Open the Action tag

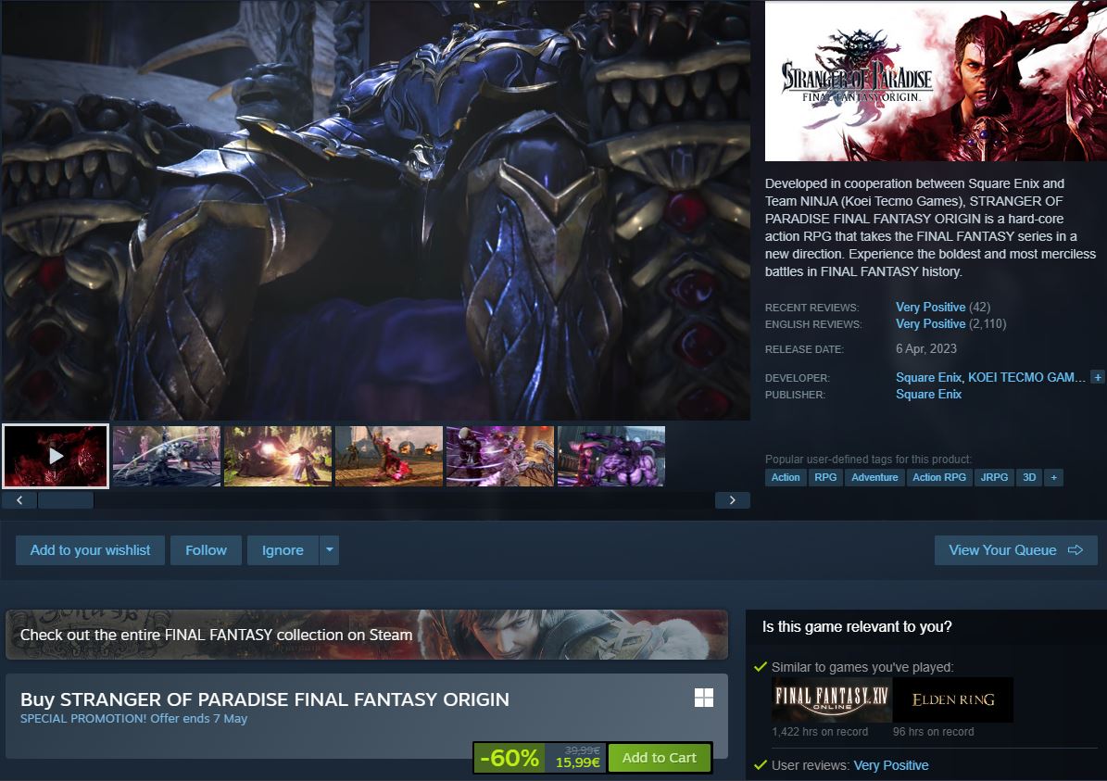click(x=786, y=477)
